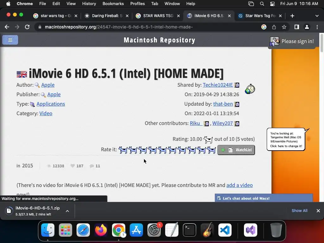Viewport: 324px width, 243px height.
Task: Expand the tab search dropdown arrow
Action: [x=317, y=16]
